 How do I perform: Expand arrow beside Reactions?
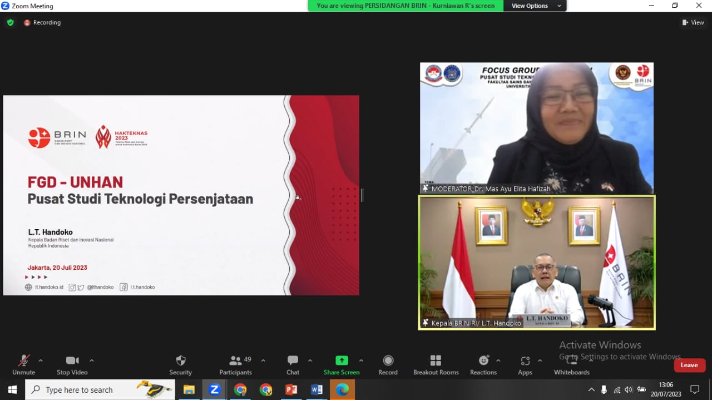[498, 361]
